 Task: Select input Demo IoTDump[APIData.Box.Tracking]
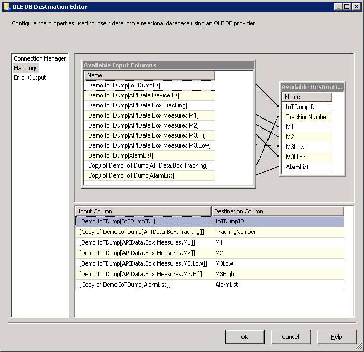pyautogui.click(x=149, y=105)
